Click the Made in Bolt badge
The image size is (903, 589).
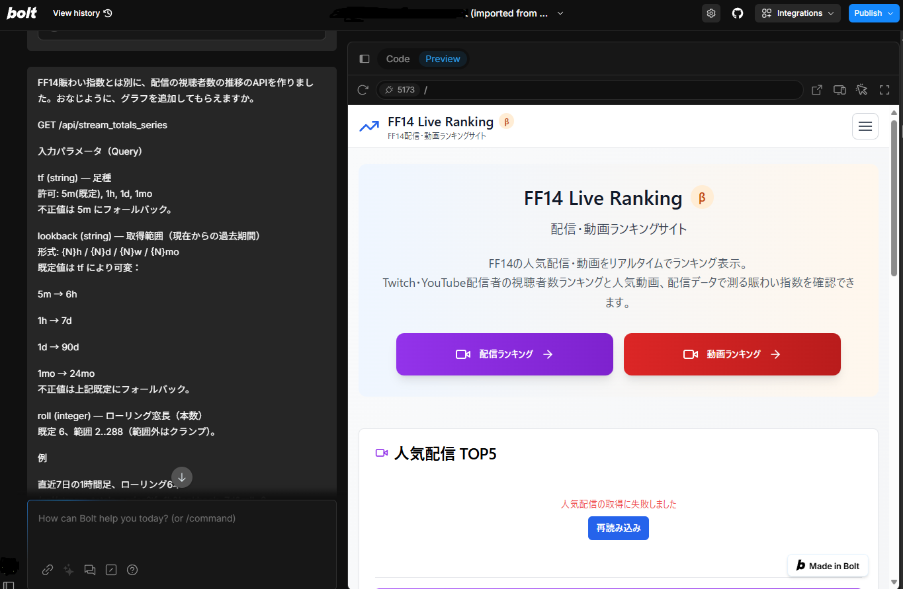pos(828,566)
